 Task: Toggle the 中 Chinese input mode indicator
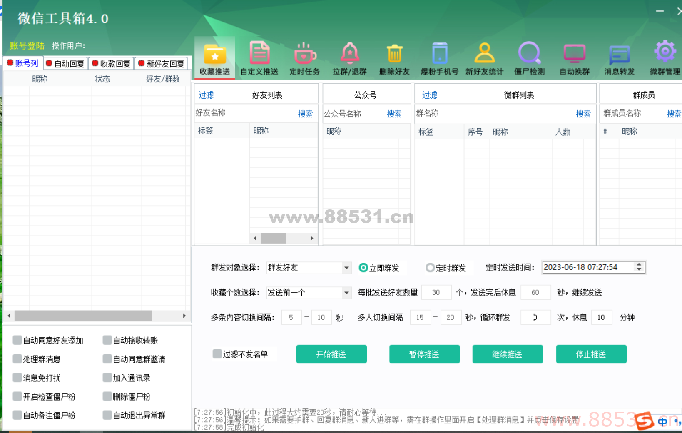(662, 422)
